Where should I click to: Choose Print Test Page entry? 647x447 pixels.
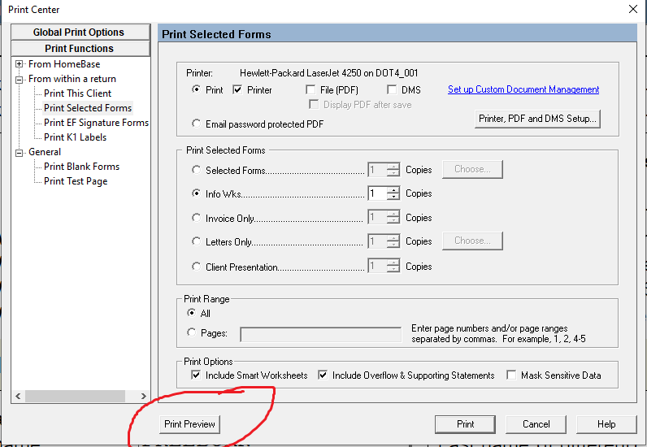[75, 181]
